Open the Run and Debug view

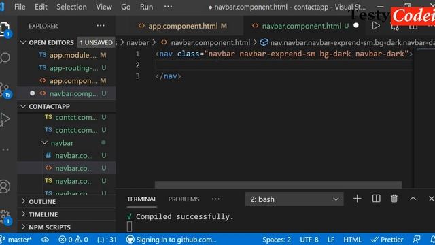5,120
